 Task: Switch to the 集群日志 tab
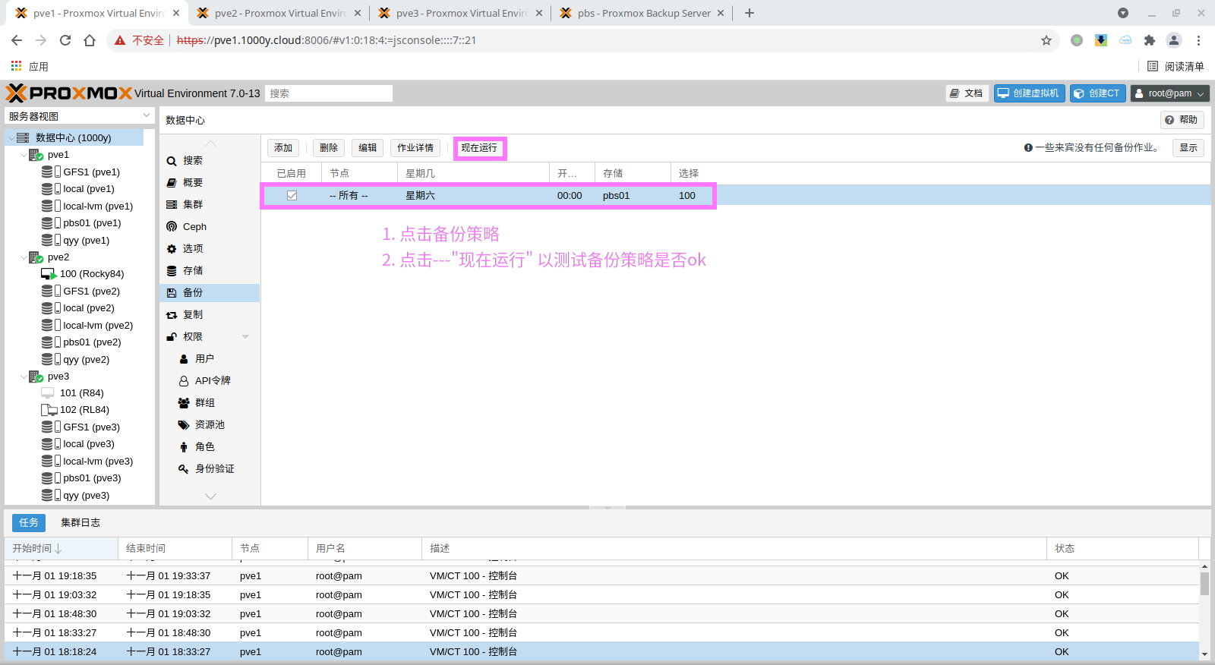tap(80, 523)
